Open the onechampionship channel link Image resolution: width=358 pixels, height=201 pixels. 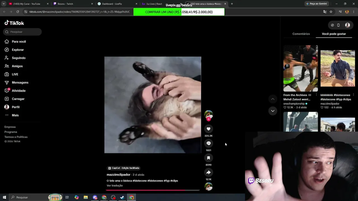click(294, 104)
